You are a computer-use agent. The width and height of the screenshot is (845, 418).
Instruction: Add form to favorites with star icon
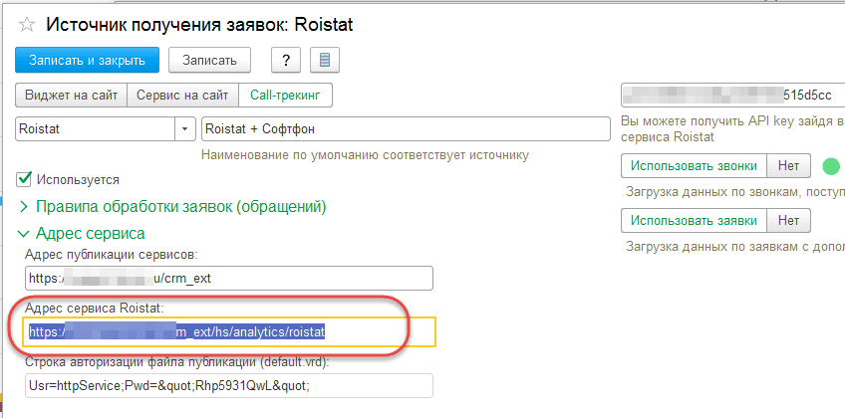27,25
